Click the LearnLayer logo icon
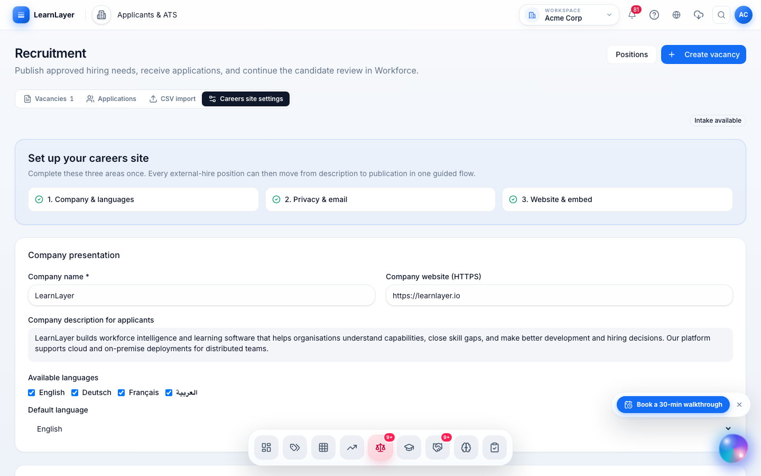 [21, 15]
